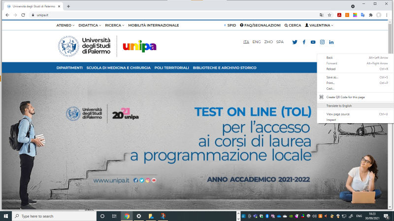The width and height of the screenshot is (394, 221).
Task: Open the YouTube channel icon
Action: point(313,42)
